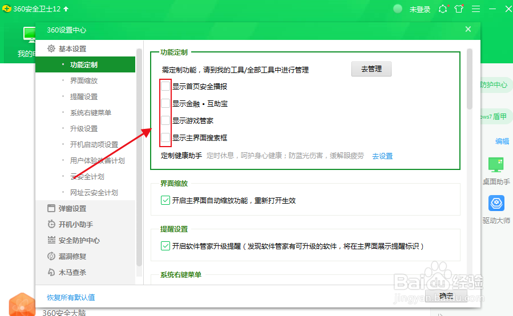Screen dimensions: 513x316
Task: Click the green user avatar icon
Action: click(398, 9)
